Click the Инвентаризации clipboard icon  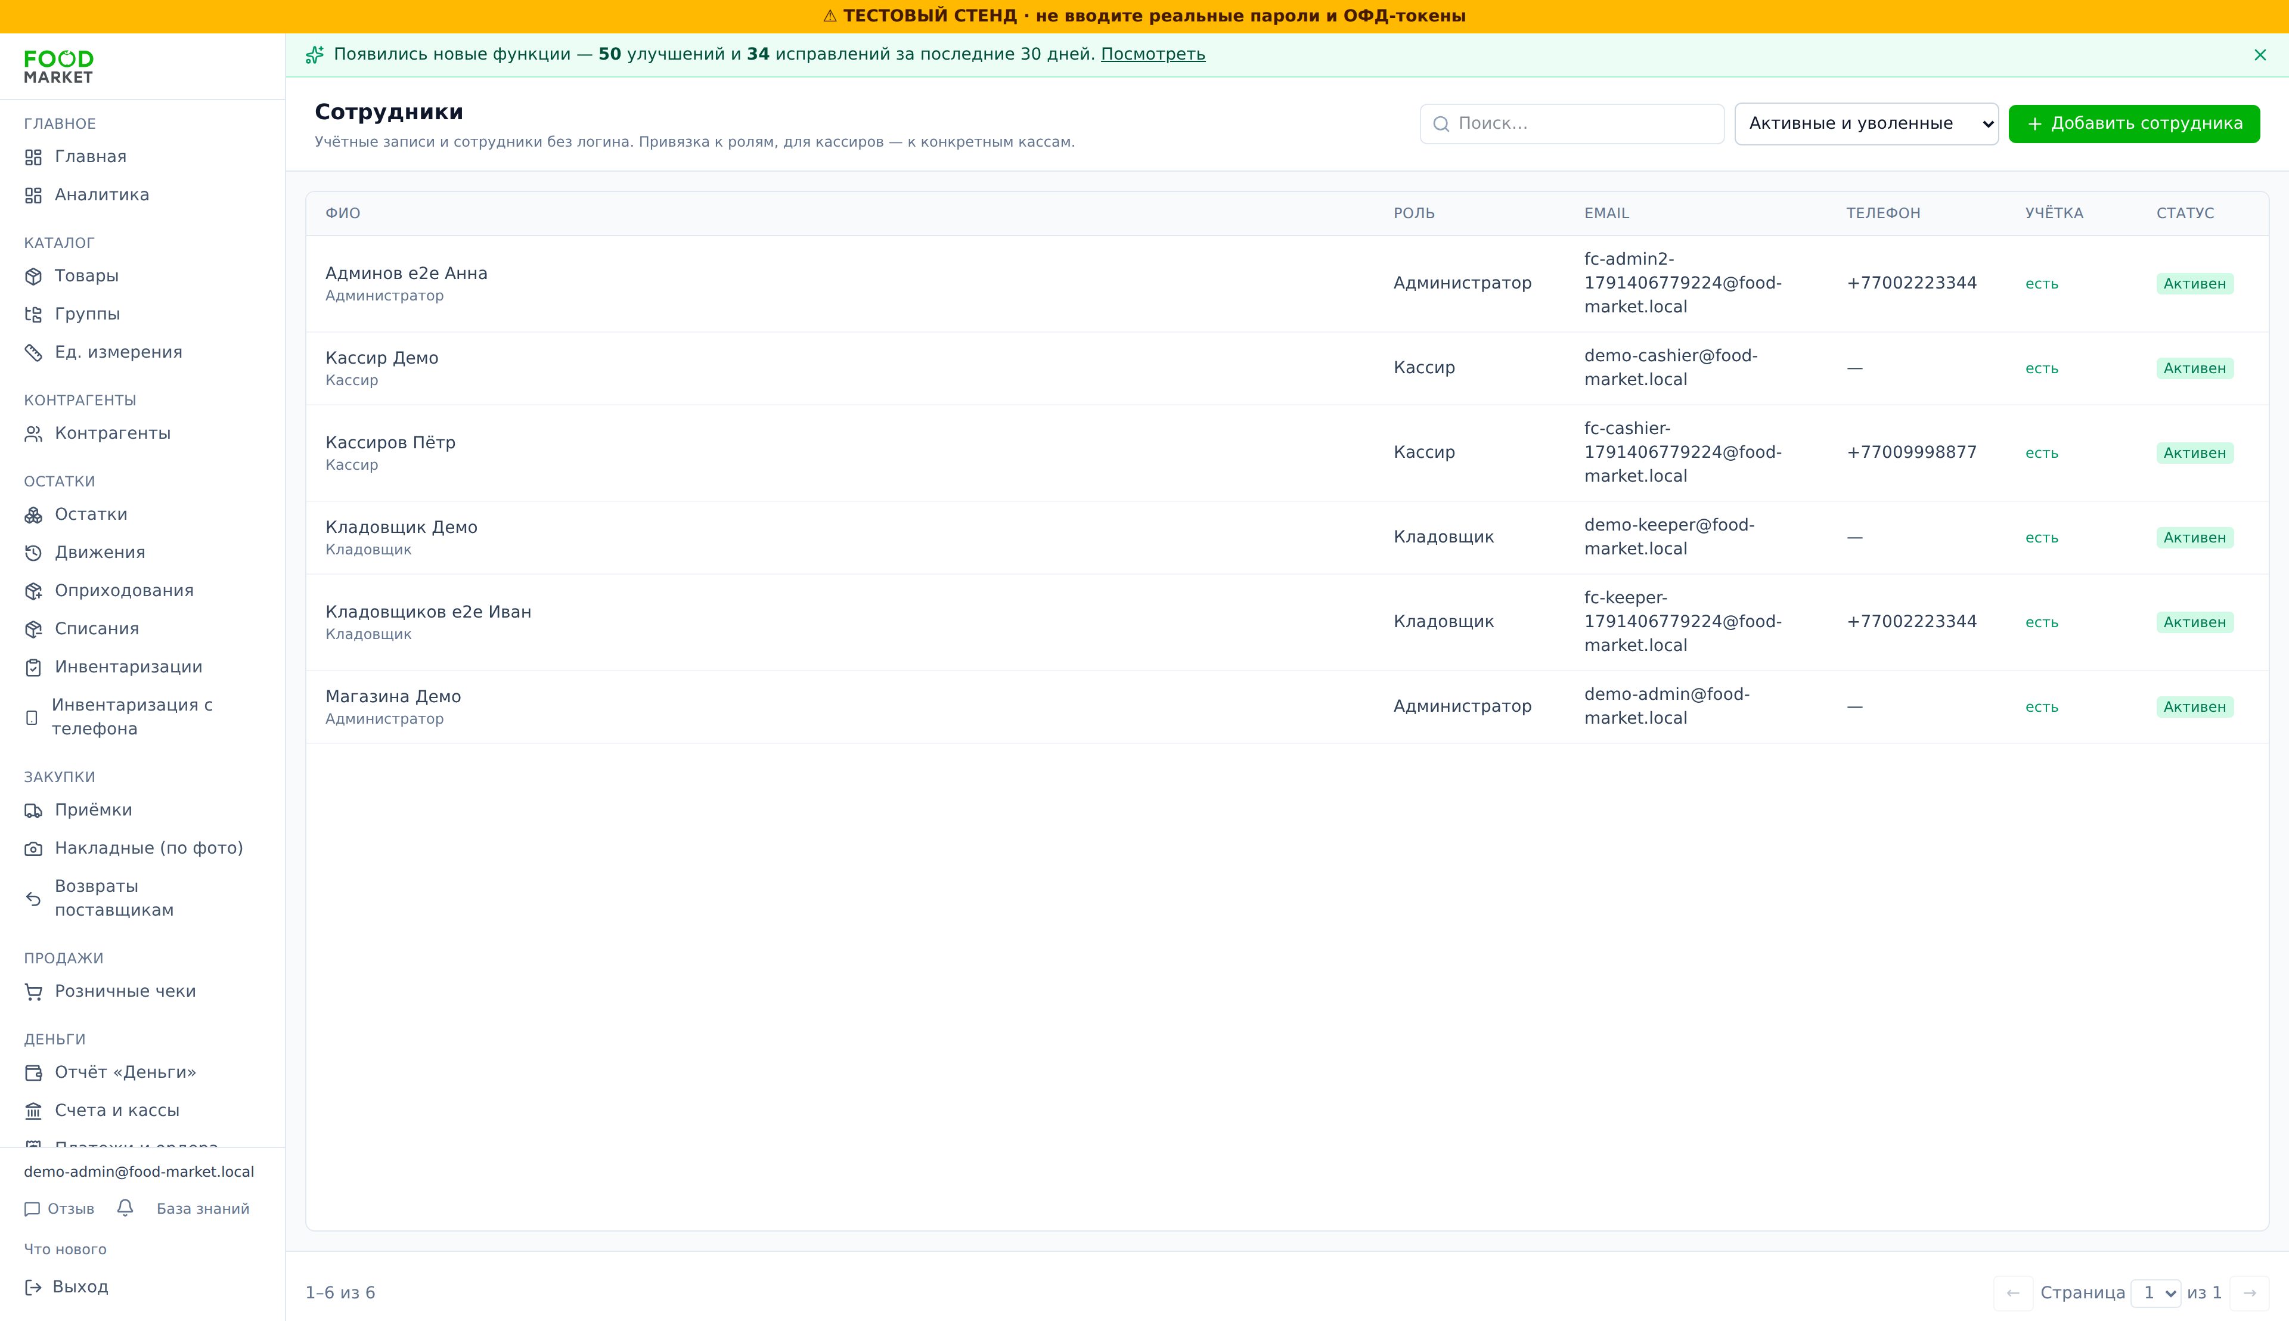(33, 667)
